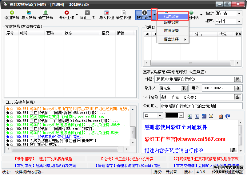Click the 添加帐号 add account icon
247x176 pixels.
coord(12,13)
